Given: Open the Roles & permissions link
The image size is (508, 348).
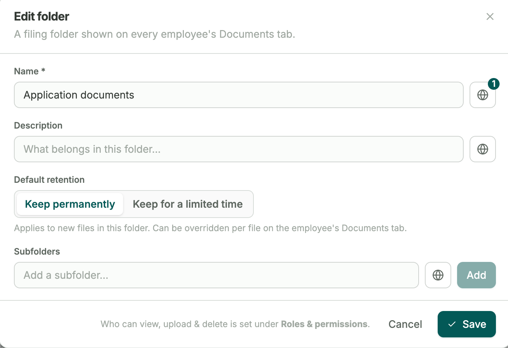Looking at the screenshot, I should (x=324, y=324).
